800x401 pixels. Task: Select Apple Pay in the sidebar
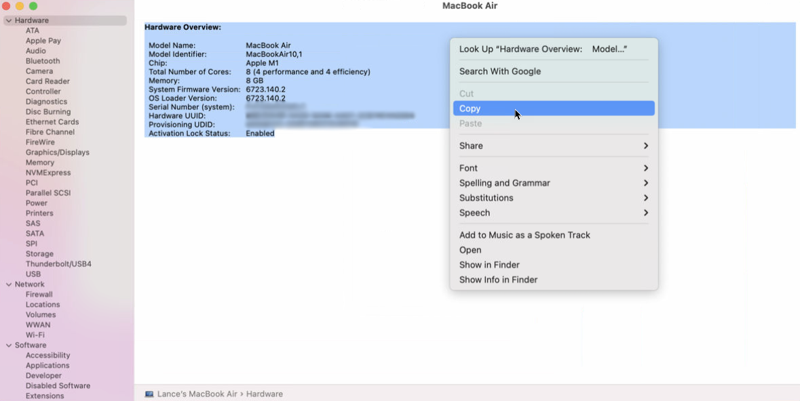click(43, 41)
